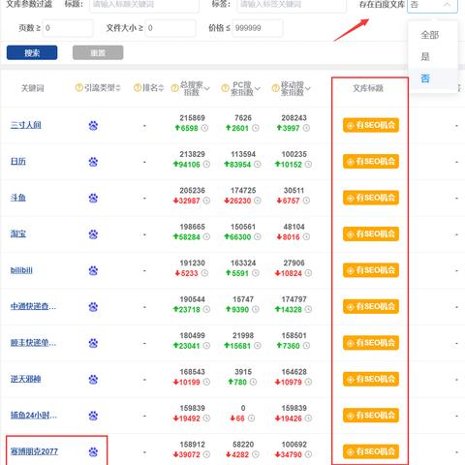Open the 捕鱼24小时... keyword link
The height and width of the screenshot is (465, 465).
(34, 416)
